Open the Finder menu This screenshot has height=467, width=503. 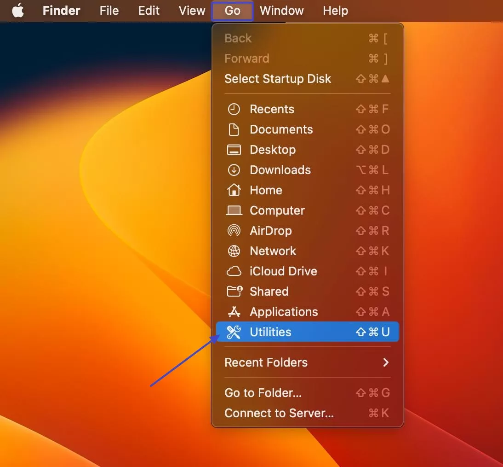tap(61, 11)
